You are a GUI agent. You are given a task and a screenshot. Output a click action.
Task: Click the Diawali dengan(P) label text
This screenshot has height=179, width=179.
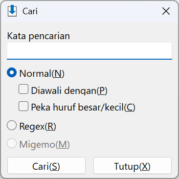pos(69,90)
